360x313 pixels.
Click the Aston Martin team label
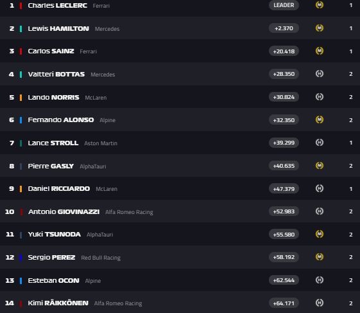(101, 143)
